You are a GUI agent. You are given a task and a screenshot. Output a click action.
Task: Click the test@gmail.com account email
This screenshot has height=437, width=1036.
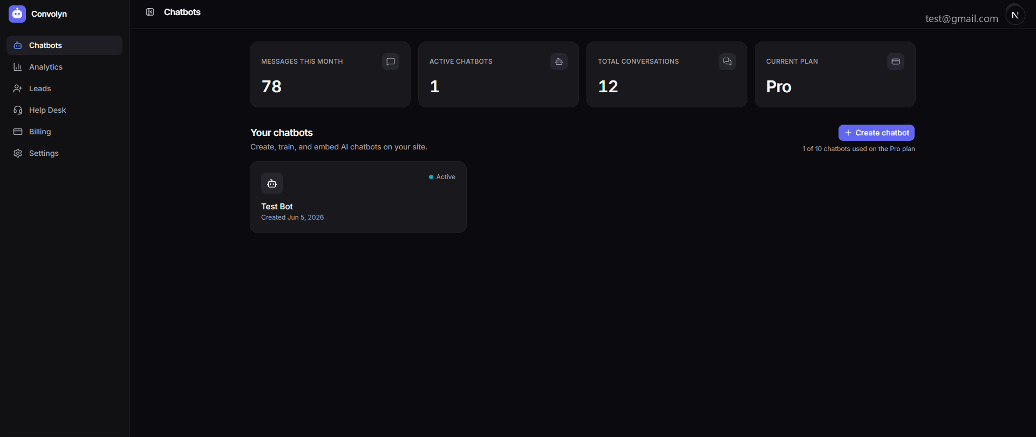click(x=962, y=18)
